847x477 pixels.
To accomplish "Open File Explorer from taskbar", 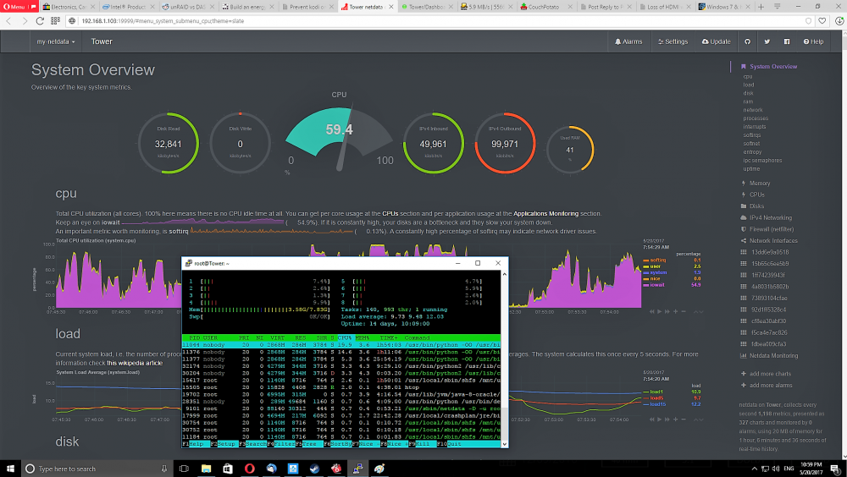I will (x=206, y=469).
